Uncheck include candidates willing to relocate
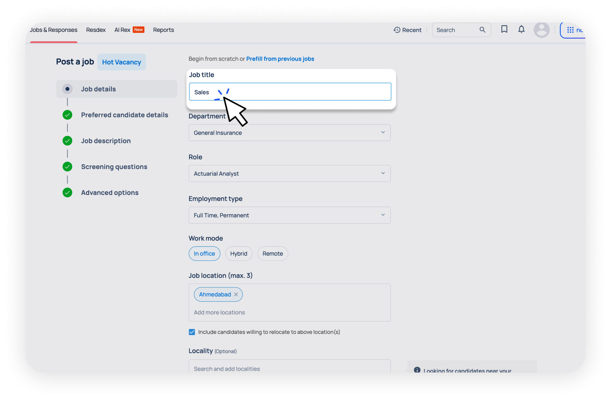The height and width of the screenshot is (401, 611). pyautogui.click(x=192, y=332)
